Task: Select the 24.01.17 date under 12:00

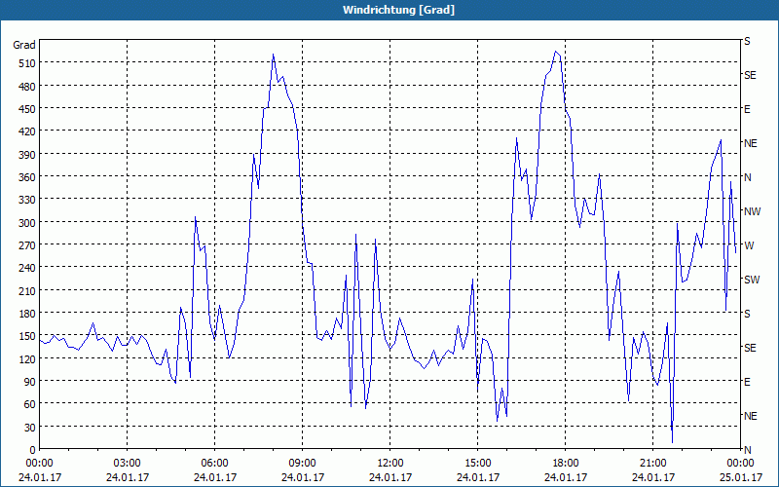Action: pos(390,477)
